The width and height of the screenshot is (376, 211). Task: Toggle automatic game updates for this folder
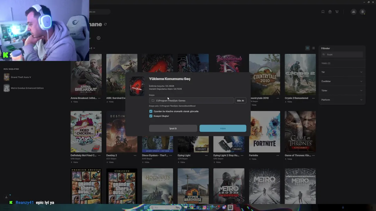pos(151,111)
